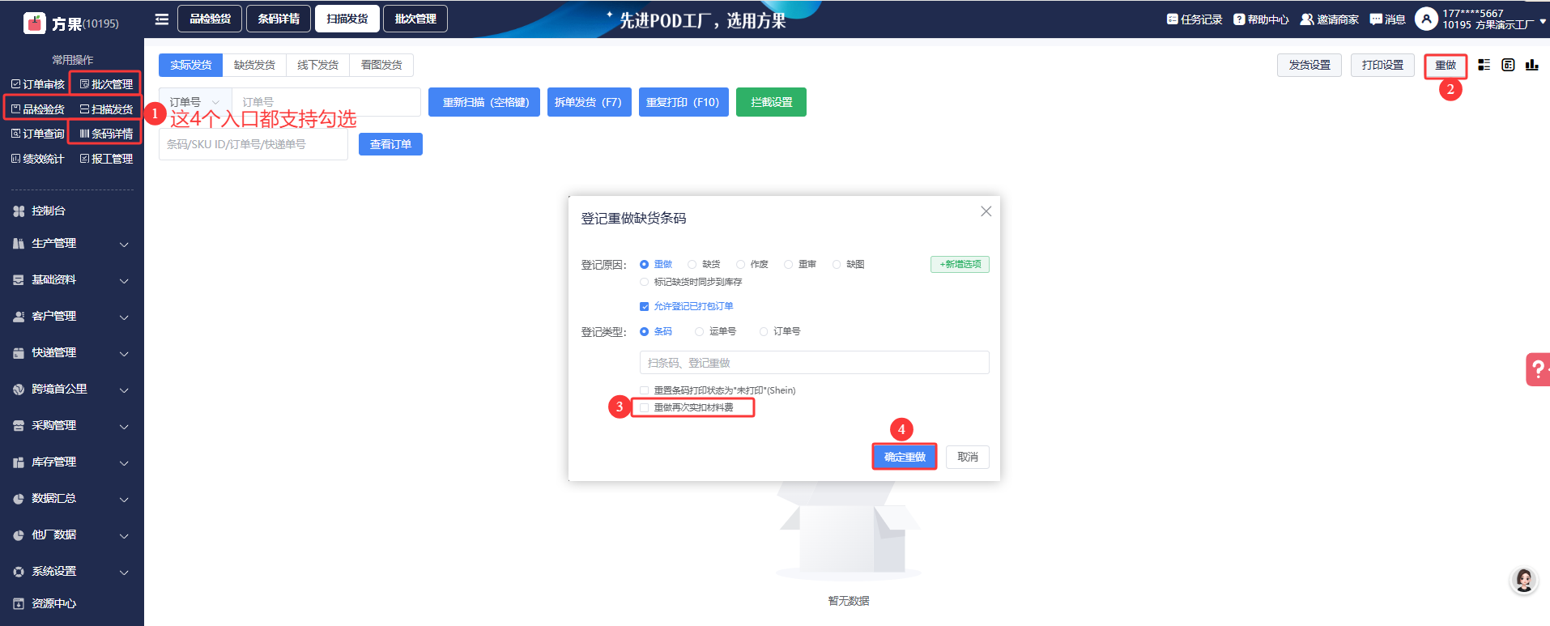Expand 生产管理 sidebar chevron
This screenshot has width=1550, height=626.
[124, 244]
